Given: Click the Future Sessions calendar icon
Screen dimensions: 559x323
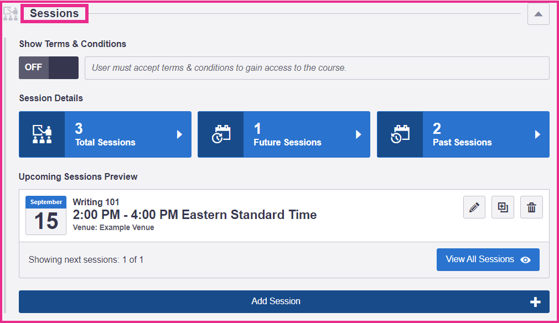Looking at the screenshot, I should click(221, 134).
